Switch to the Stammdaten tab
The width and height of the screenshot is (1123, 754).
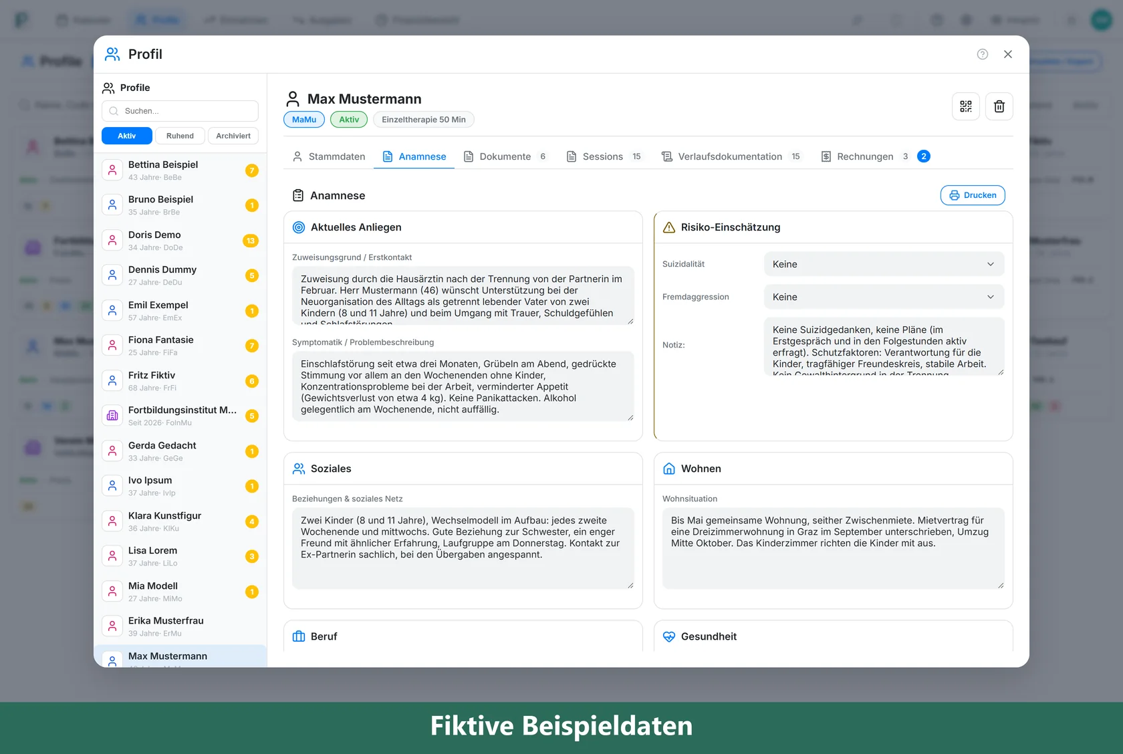coord(329,156)
